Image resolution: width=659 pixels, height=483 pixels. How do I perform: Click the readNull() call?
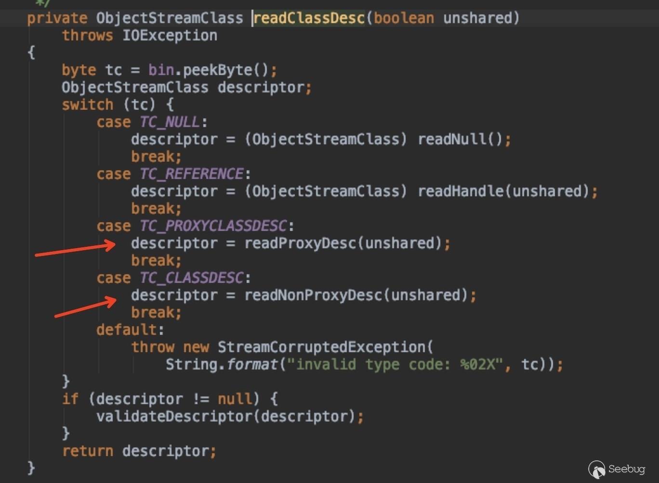(x=461, y=140)
